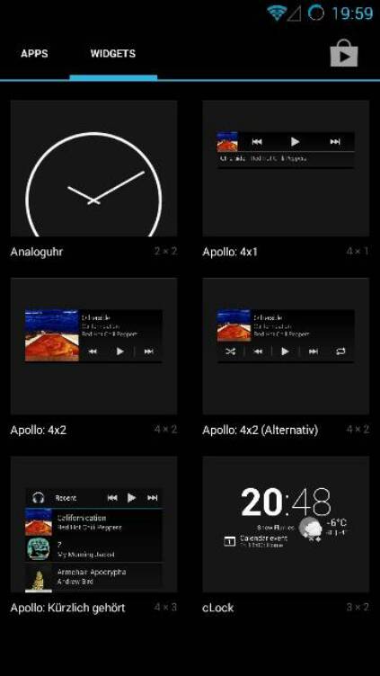Tap the Wi-Fi status bar icon
380x676 pixels.
[276, 13]
